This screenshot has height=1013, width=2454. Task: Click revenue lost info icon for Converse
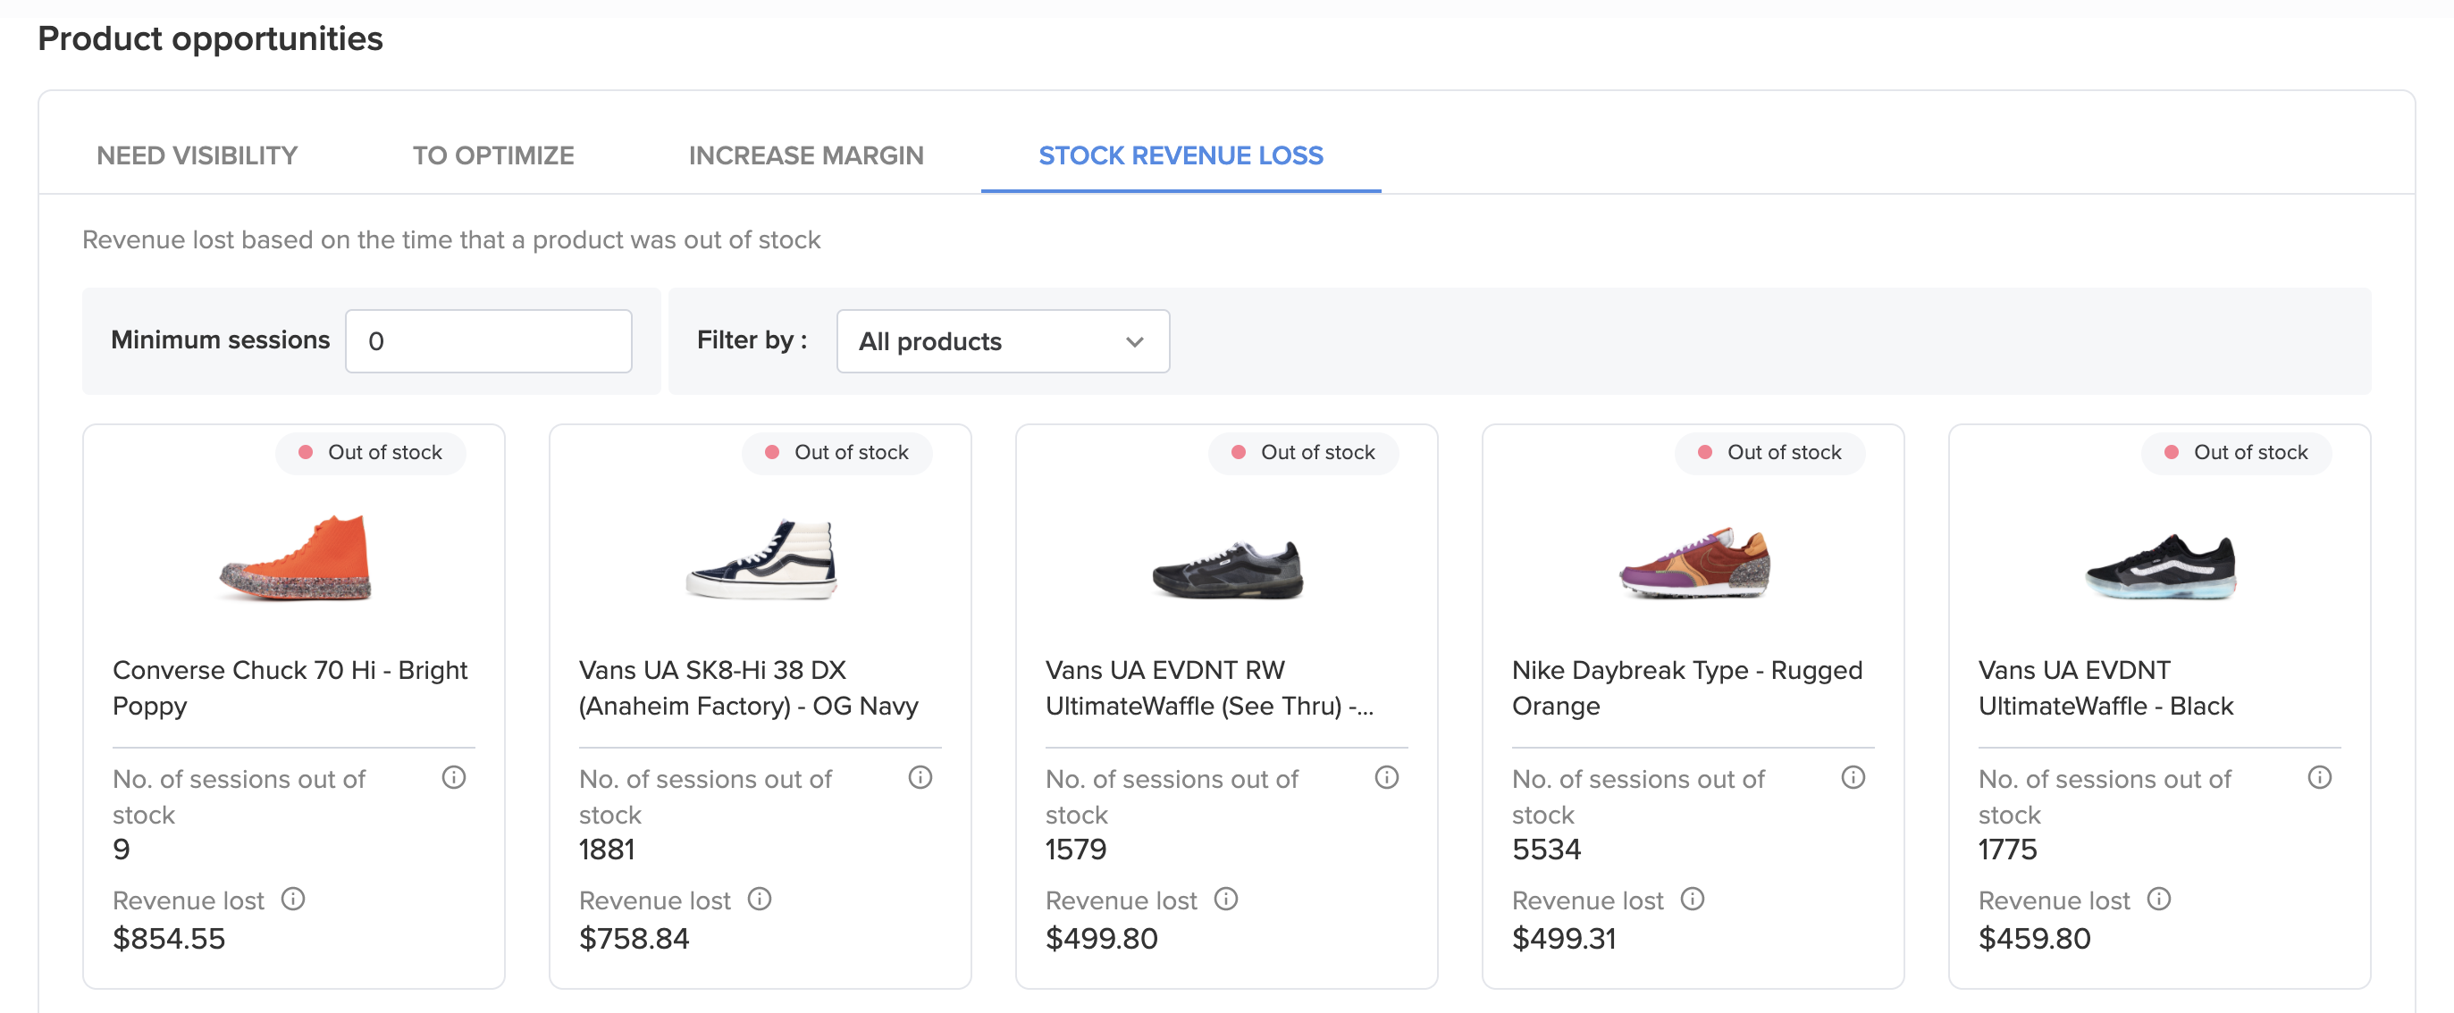[292, 899]
